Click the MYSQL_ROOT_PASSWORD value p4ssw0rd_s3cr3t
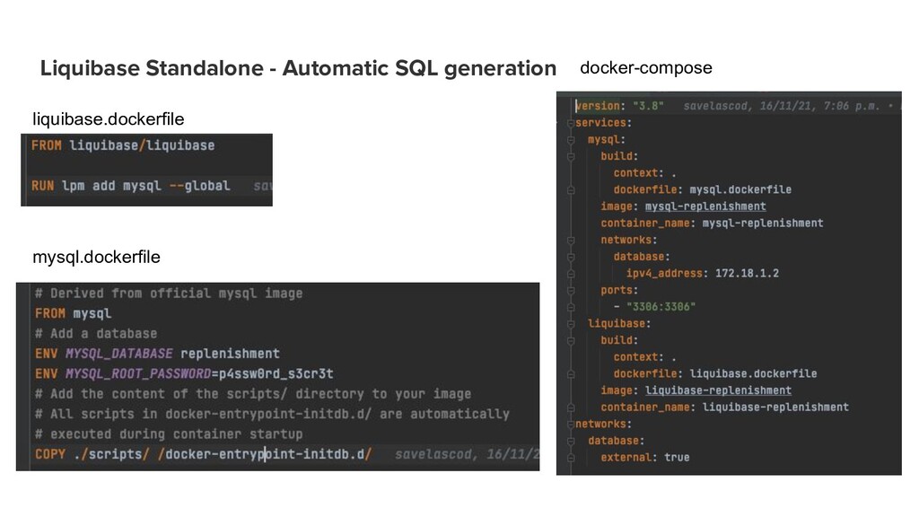Screen dimensions: 919x517 pos(276,374)
